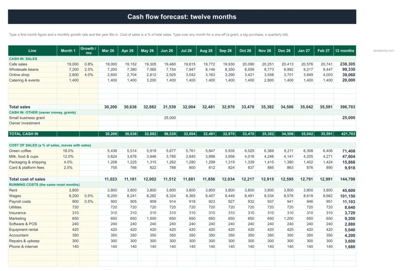The width and height of the screenshot is (407, 271).
Task: Select the 'CASH IN: OTHER' section heading
Action: pos(42,112)
